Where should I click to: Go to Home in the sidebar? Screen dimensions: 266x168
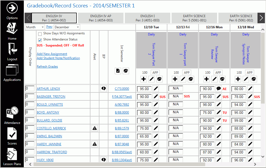tap(12, 29)
